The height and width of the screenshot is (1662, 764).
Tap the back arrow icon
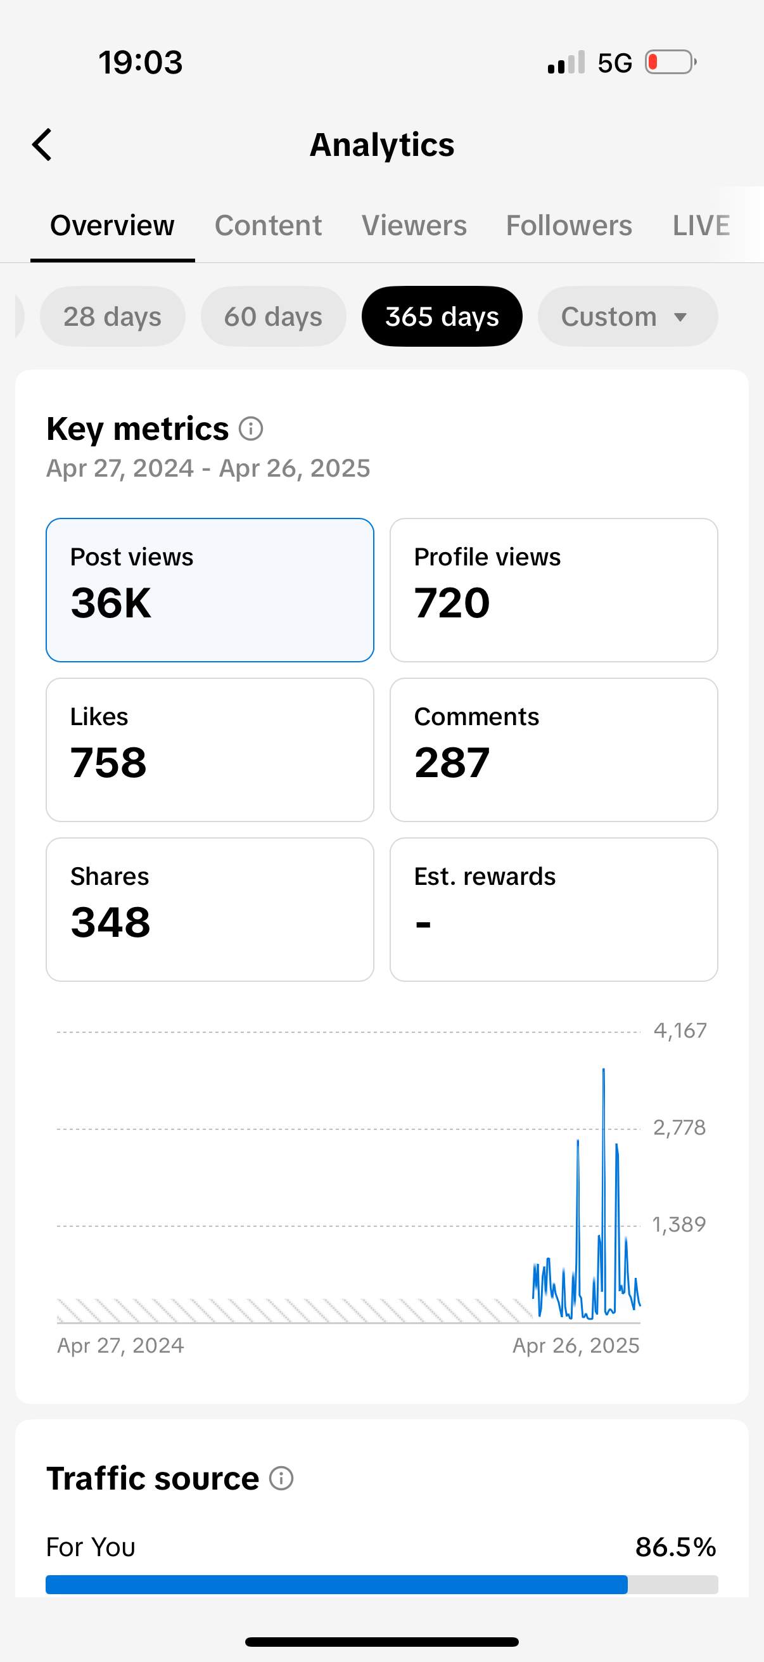click(42, 145)
